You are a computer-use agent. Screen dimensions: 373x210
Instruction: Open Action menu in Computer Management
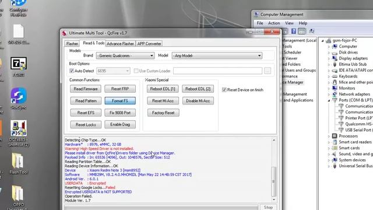274,23
